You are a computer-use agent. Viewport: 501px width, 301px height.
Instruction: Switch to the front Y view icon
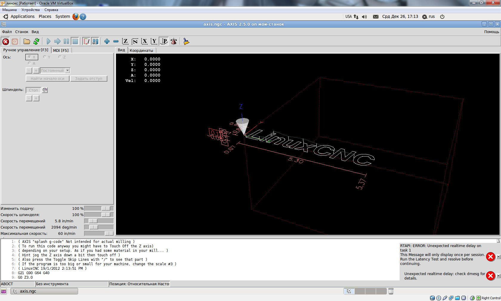point(154,41)
